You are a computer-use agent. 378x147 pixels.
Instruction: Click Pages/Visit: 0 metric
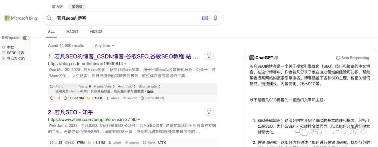tap(104, 86)
